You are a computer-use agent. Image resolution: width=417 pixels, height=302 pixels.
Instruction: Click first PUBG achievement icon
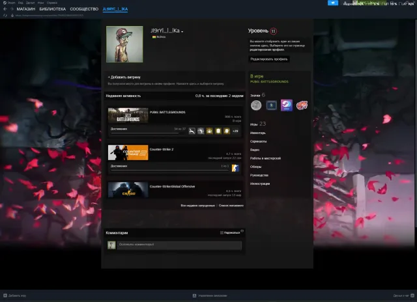coord(192,131)
